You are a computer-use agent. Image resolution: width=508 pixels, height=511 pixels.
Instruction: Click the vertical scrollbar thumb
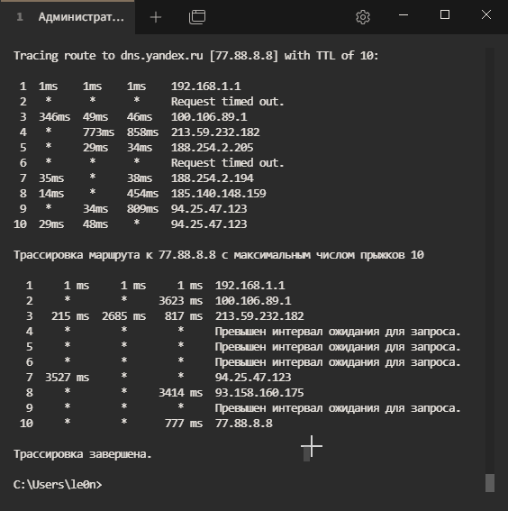[490, 483]
